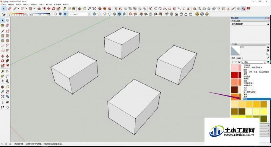The height and width of the screenshot is (147, 271).
Task: Toggle Shaded With Textures style
Action: [x=119, y=14]
